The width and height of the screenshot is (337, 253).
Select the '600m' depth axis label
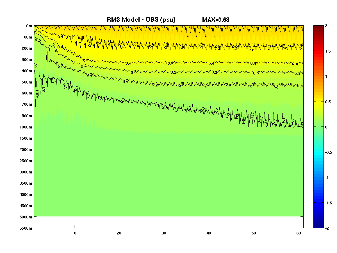click(27, 93)
